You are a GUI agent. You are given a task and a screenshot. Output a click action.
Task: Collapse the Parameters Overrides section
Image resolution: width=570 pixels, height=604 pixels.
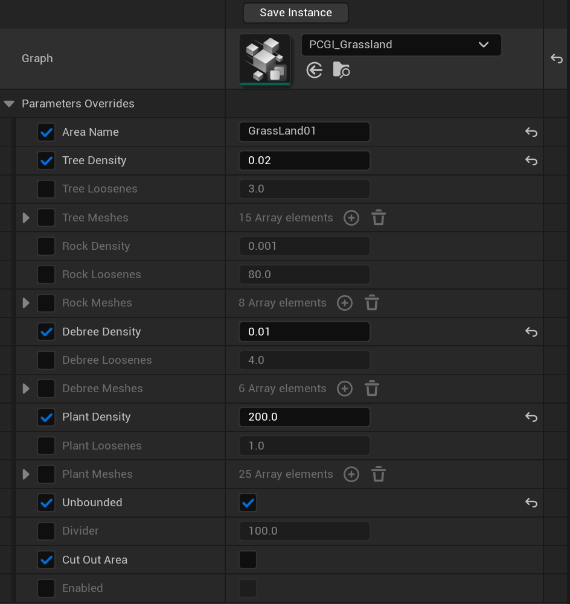[x=9, y=104]
